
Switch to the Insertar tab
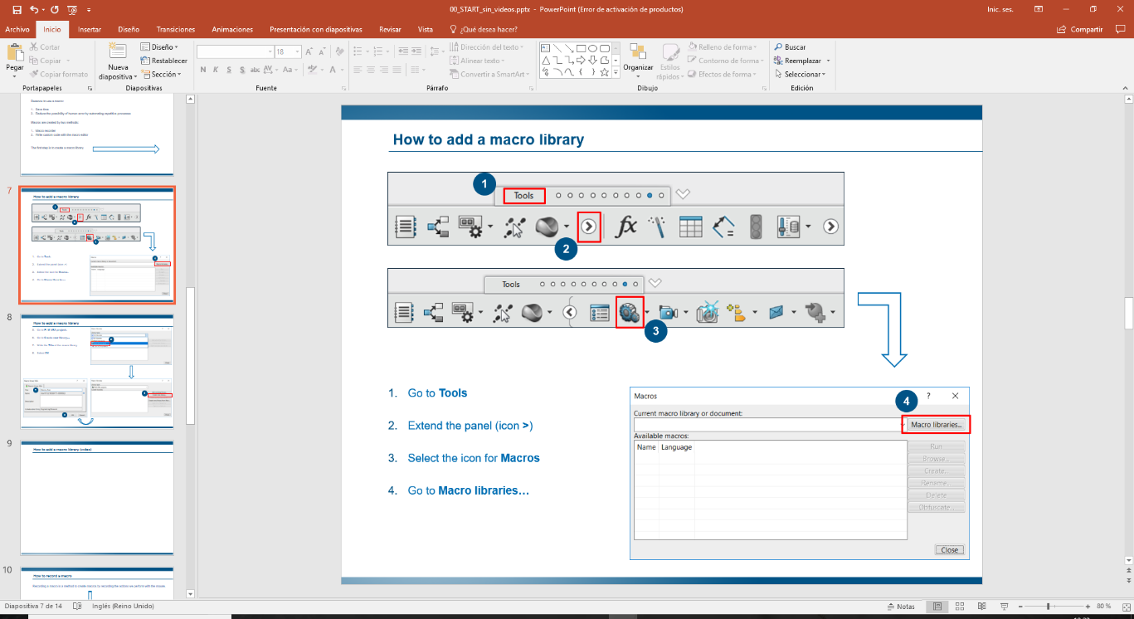[89, 29]
